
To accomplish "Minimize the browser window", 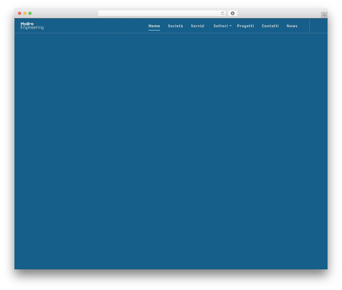I will tap(25, 13).
